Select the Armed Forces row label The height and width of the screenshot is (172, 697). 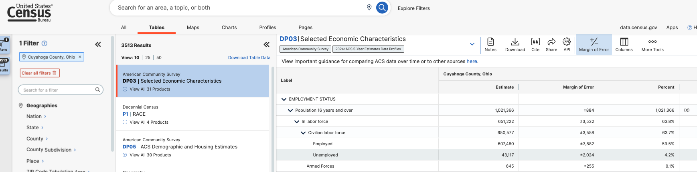[x=320, y=166]
